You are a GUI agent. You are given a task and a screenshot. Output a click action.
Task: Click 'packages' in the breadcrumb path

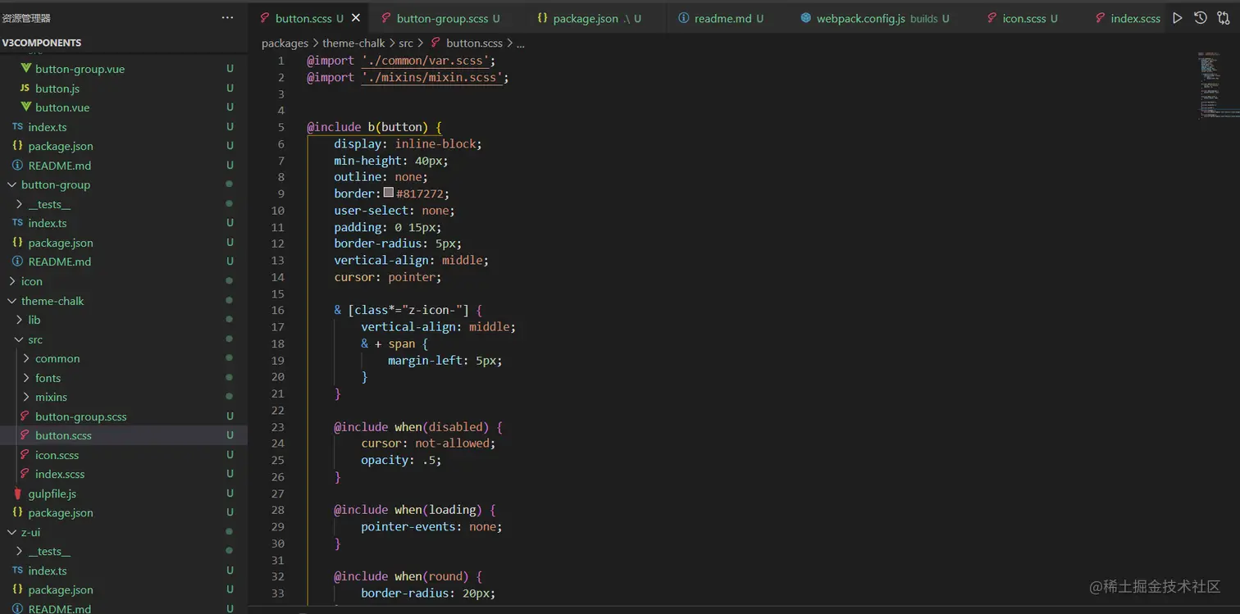pos(285,43)
